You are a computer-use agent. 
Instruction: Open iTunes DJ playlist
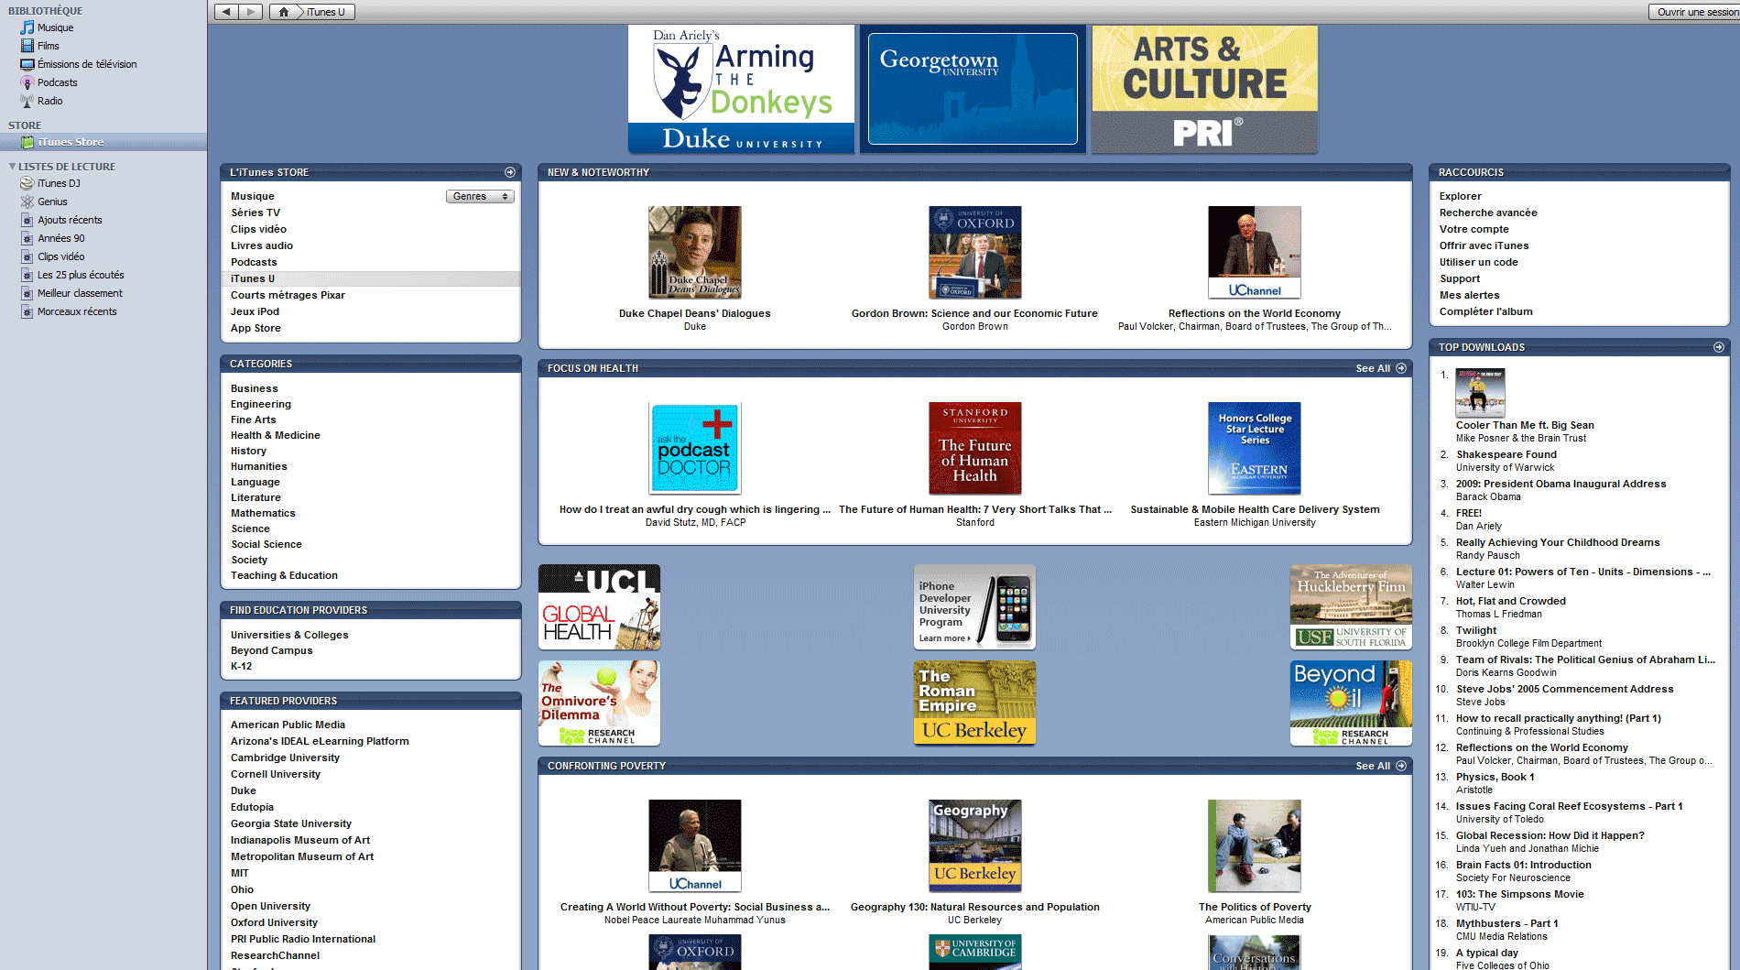(59, 183)
